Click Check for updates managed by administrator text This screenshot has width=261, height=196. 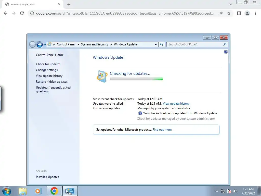[x=176, y=119]
